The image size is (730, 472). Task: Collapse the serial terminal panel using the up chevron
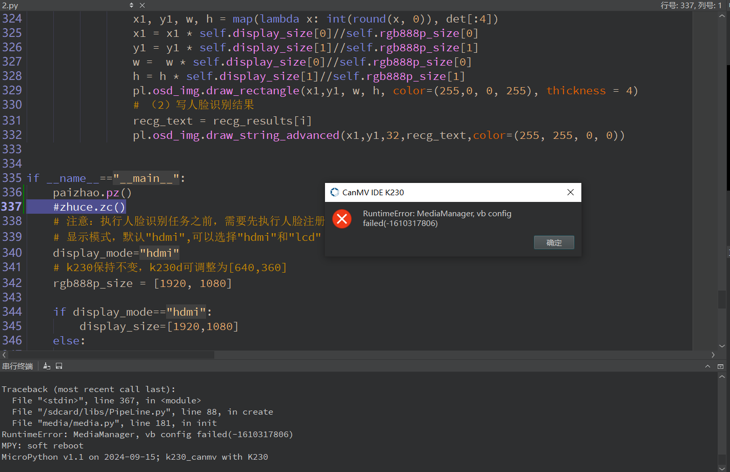click(x=708, y=366)
